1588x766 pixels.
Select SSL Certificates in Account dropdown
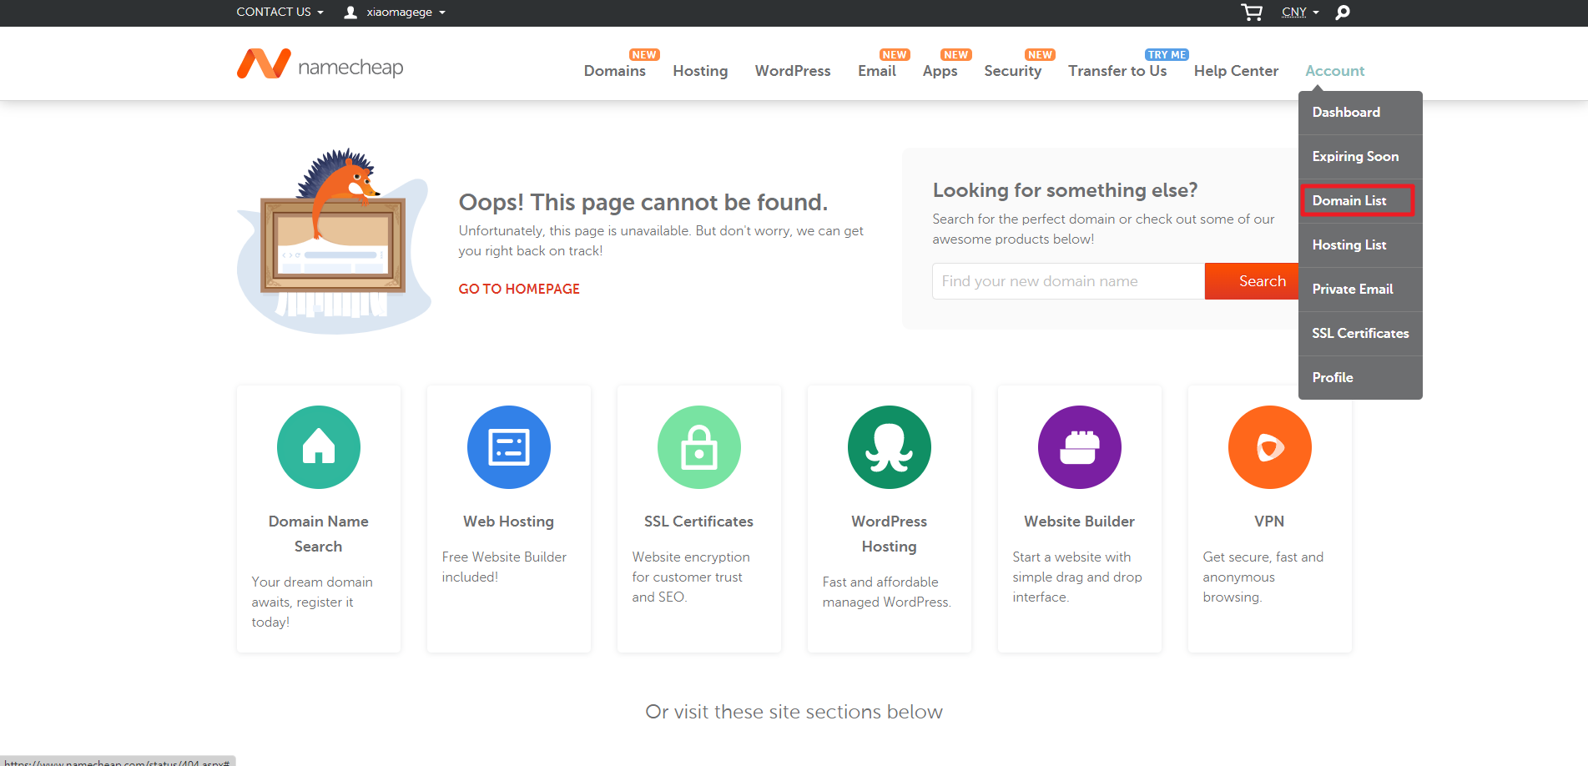pos(1360,334)
